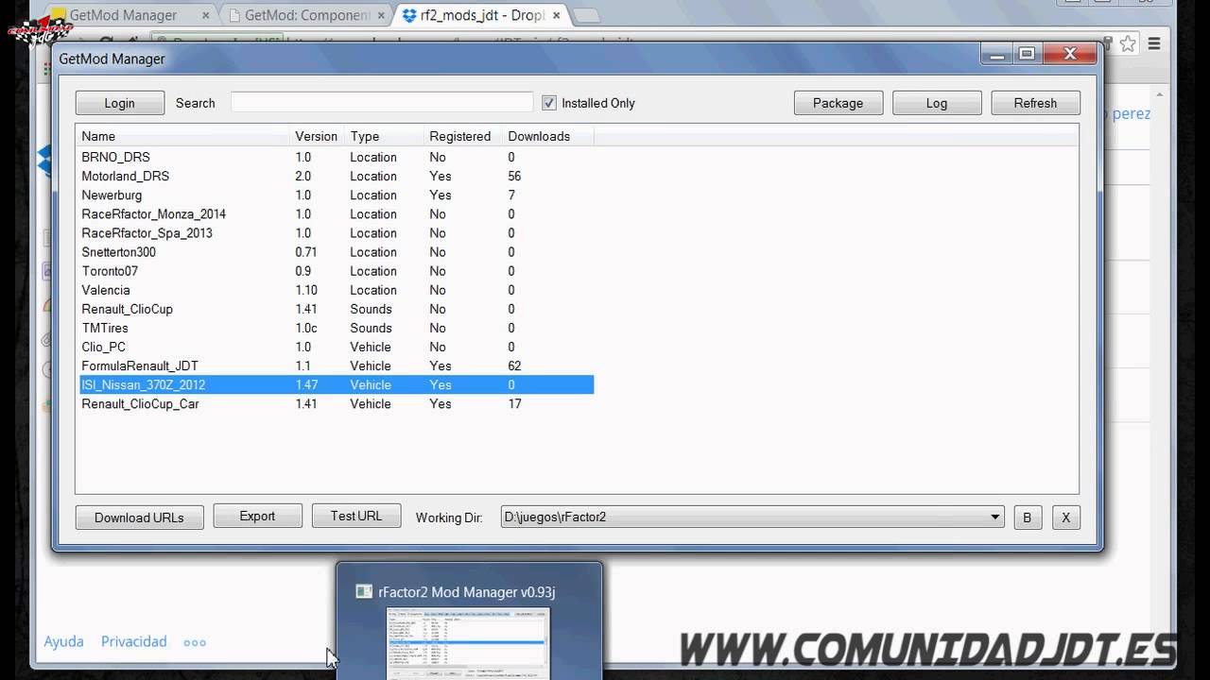Switch to rf2_mods_jdt Dropbox tab
The image size is (1210, 680).
pyautogui.click(x=482, y=15)
